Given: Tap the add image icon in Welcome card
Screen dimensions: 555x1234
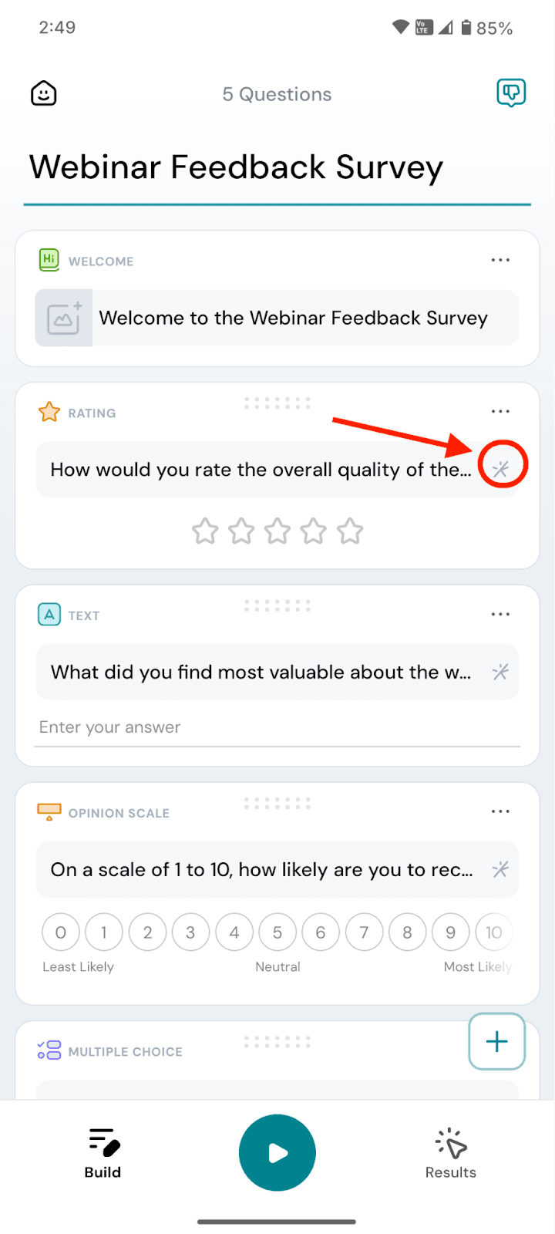Looking at the screenshot, I should tap(64, 319).
